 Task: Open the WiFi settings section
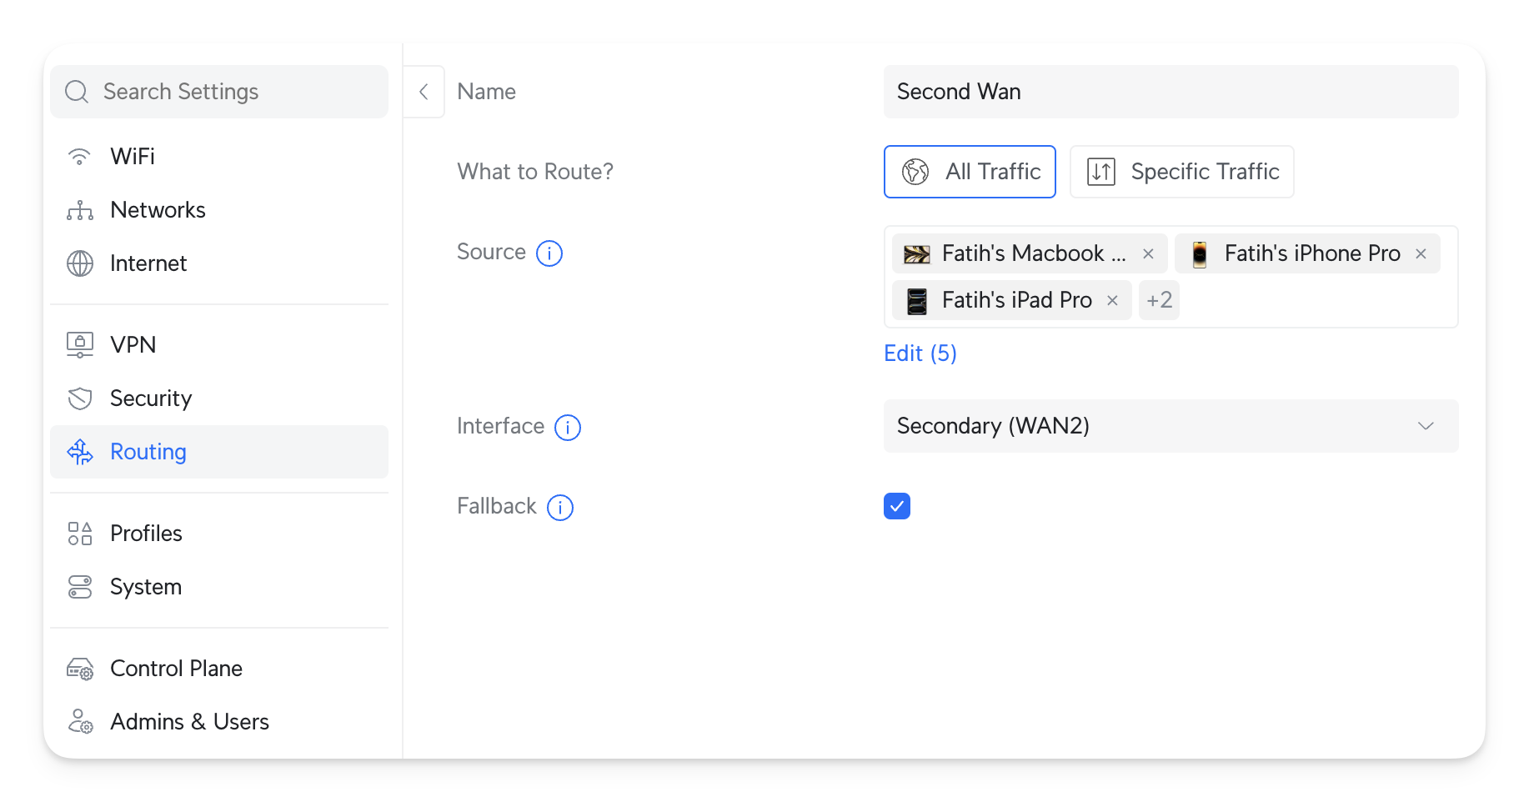click(x=133, y=157)
